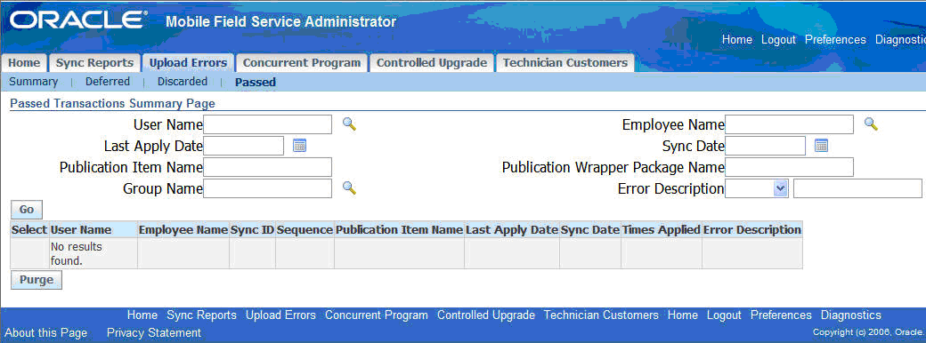The width and height of the screenshot is (926, 343).
Task: Open the Controlled Upgrade tab
Action: click(x=432, y=63)
